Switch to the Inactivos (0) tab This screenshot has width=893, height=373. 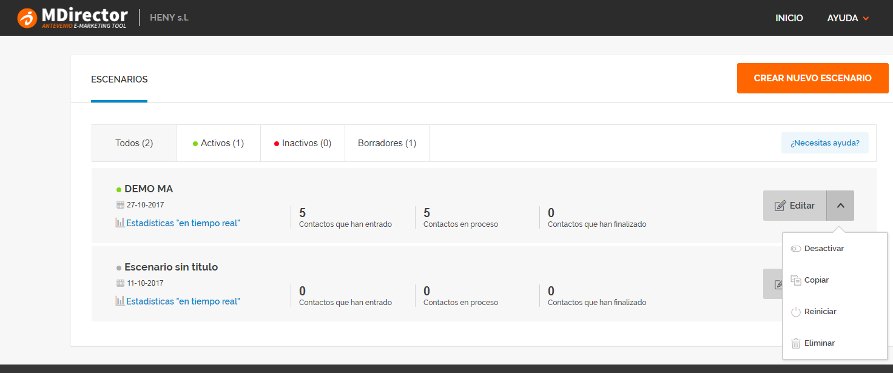click(x=303, y=143)
